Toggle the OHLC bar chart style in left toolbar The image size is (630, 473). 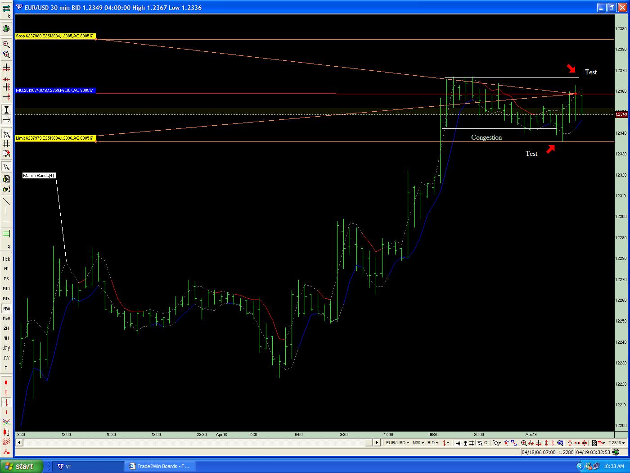click(x=6, y=402)
